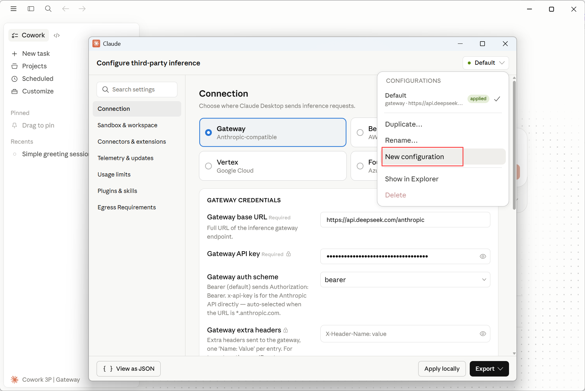This screenshot has width=585, height=391.
Task: Click the settings panel vertical scrollbar
Action: 514,145
